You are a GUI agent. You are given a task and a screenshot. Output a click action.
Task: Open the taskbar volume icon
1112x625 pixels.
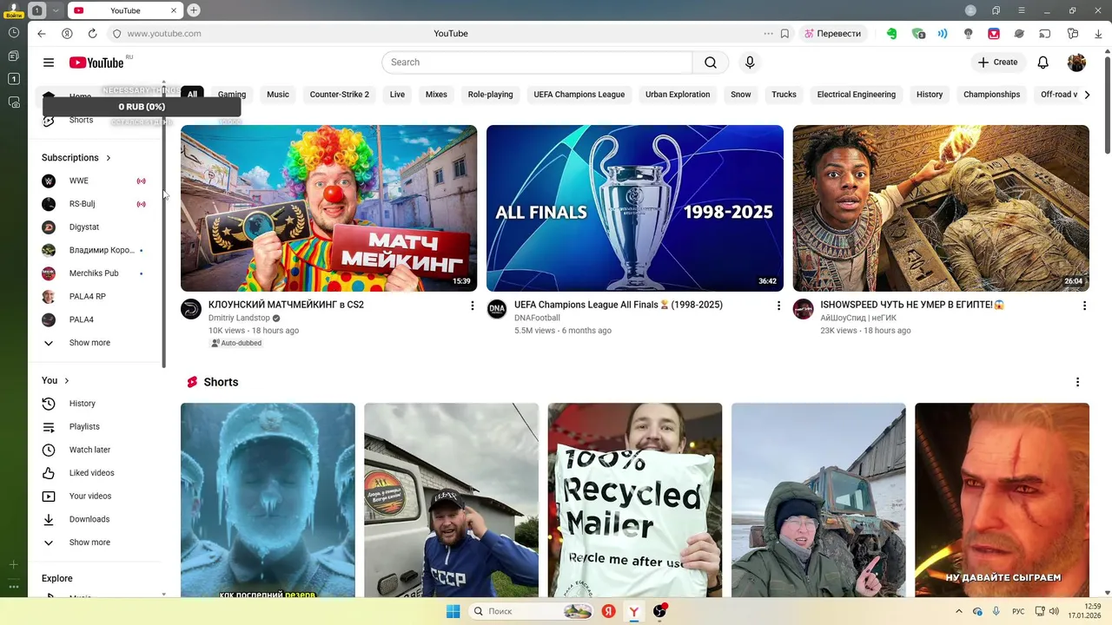coord(1054,611)
